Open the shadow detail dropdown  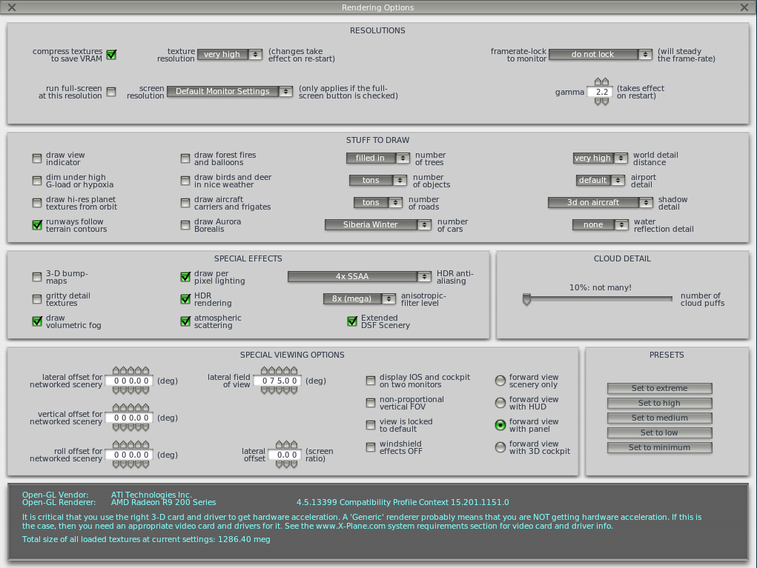click(x=601, y=202)
